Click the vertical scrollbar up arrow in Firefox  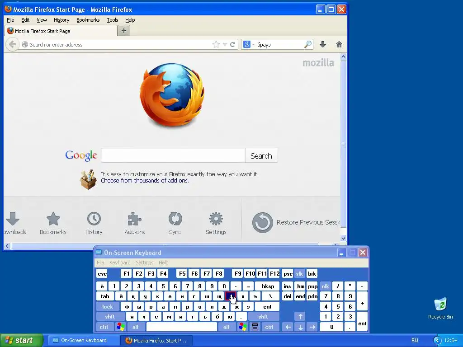point(344,56)
